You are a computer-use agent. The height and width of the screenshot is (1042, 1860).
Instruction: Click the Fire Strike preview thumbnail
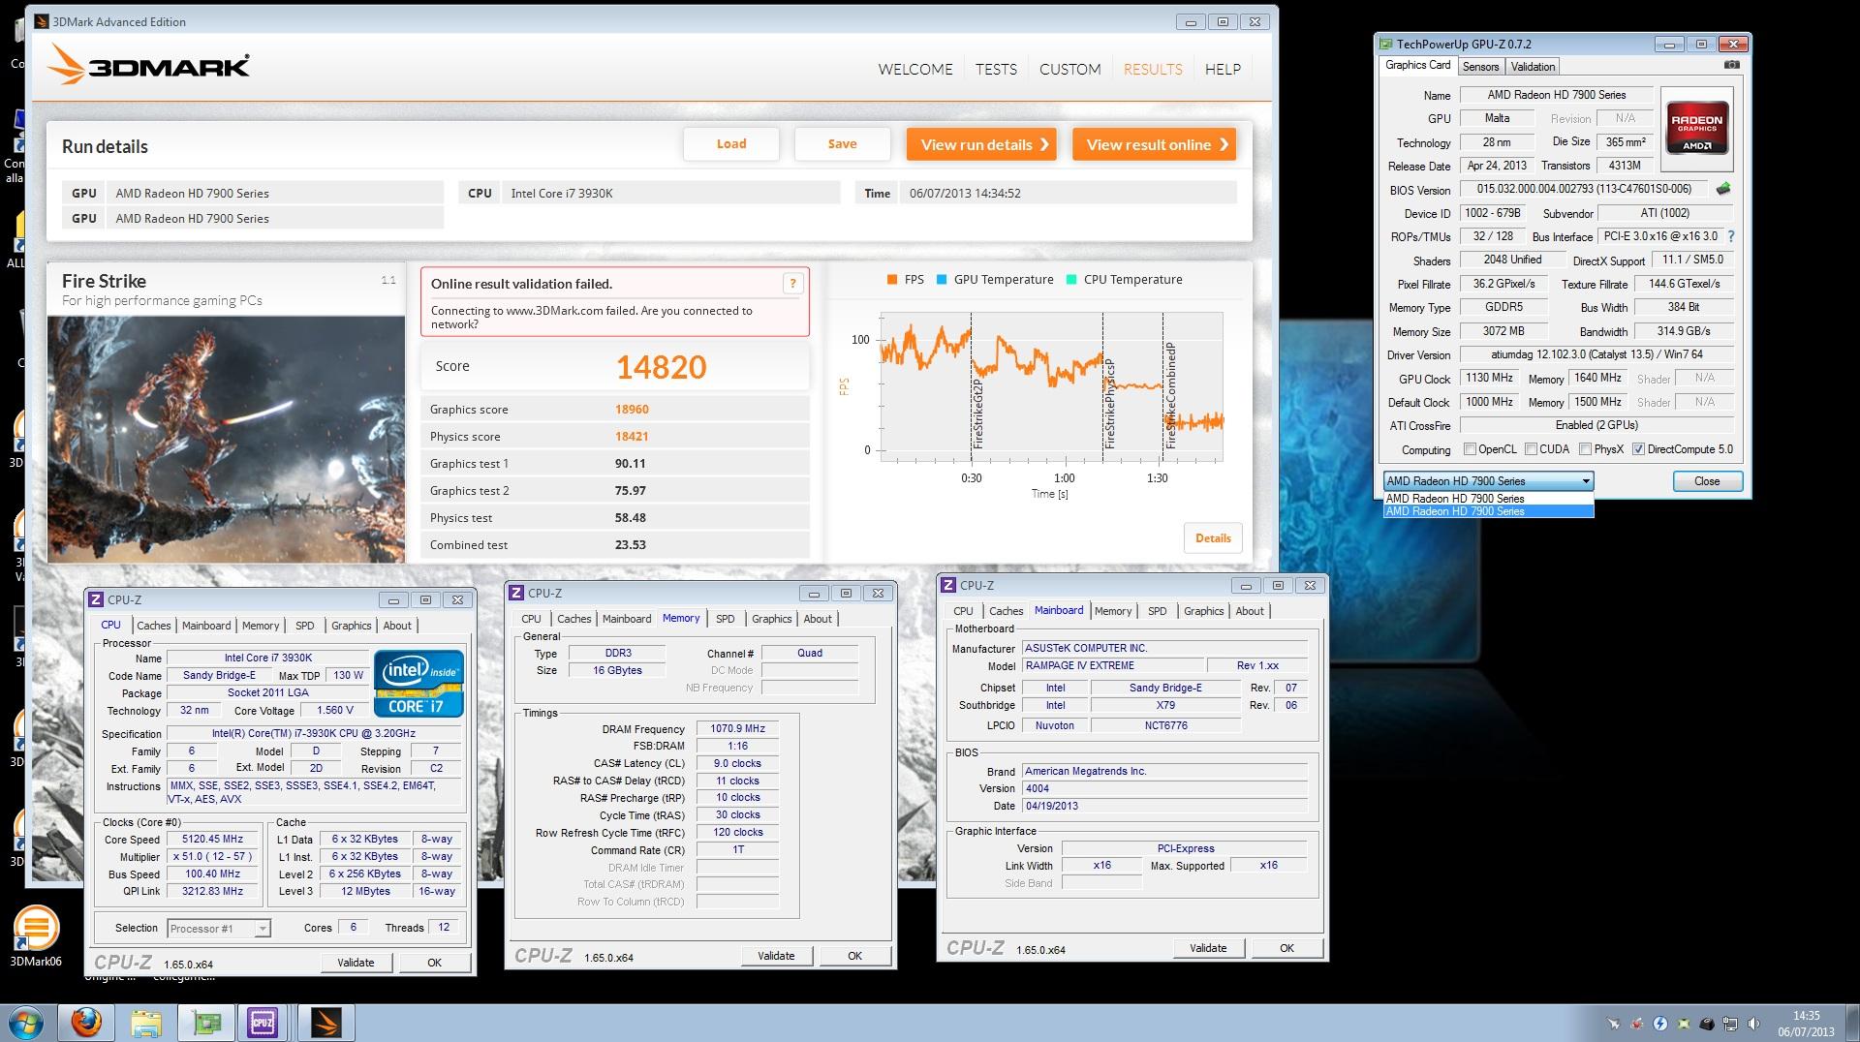tap(226, 439)
